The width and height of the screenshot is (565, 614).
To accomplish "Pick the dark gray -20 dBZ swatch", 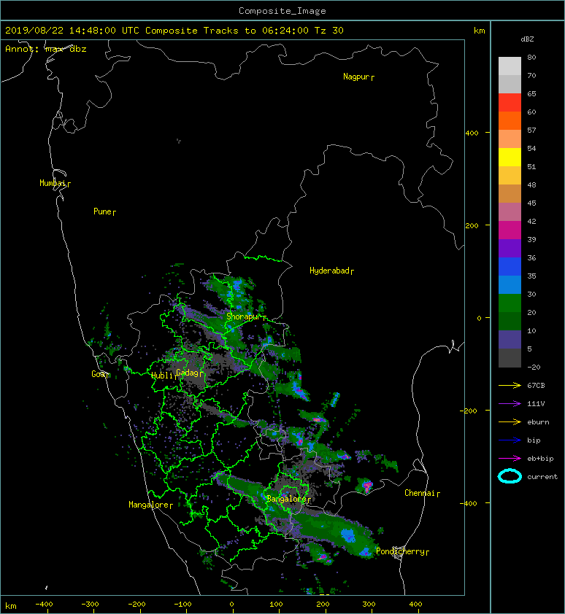I will [x=510, y=357].
